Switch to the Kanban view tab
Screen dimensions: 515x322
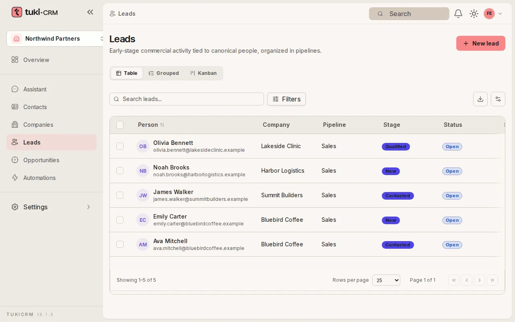coord(204,73)
